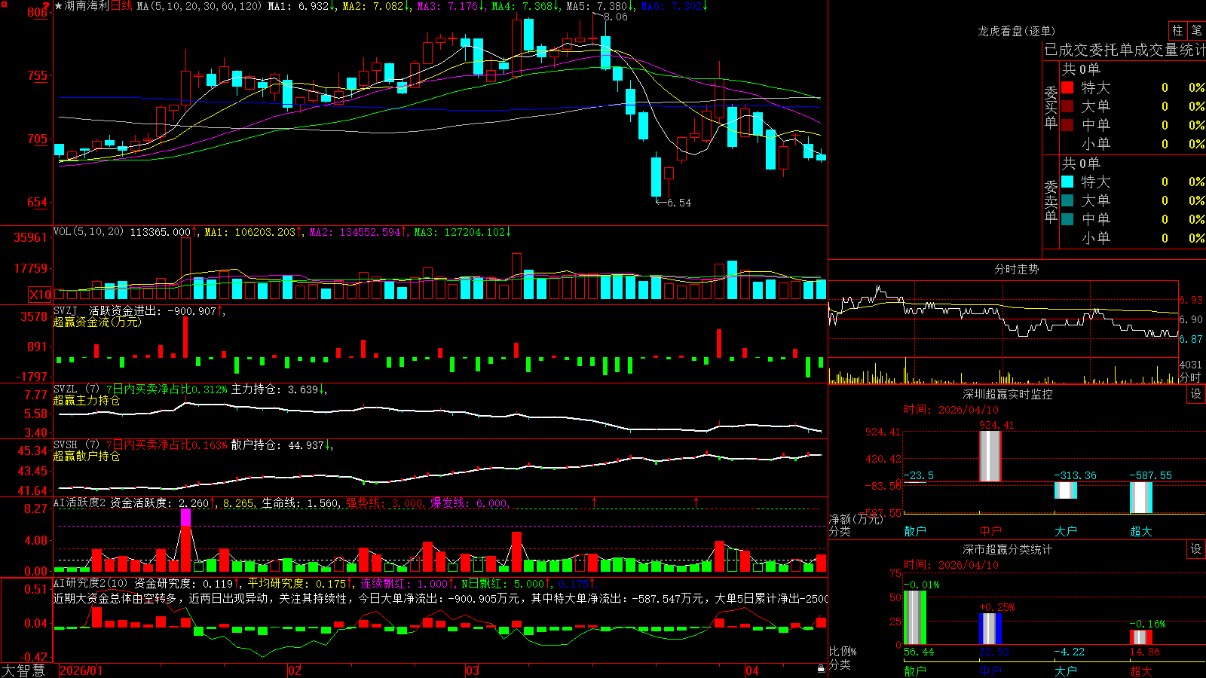Click the 深圳超赢实时监控 panel title
The width and height of the screenshot is (1206, 678).
tap(1007, 394)
